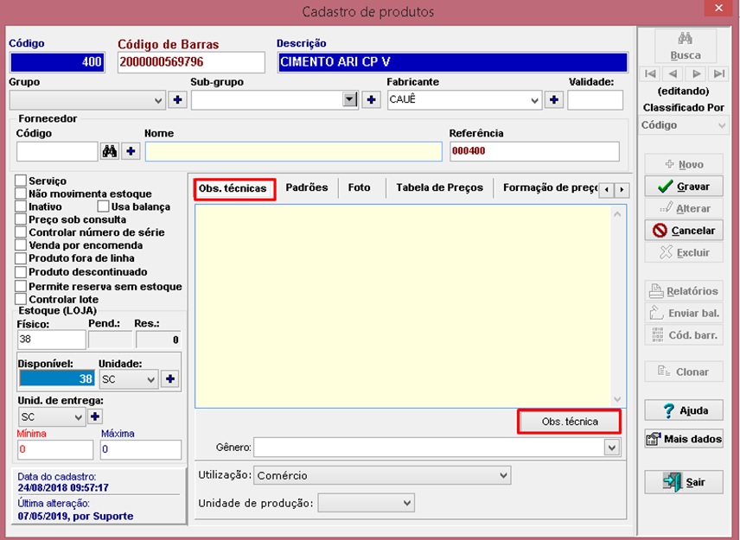This screenshot has width=740, height=540.
Task: Click the Validade field
Action: 595,100
